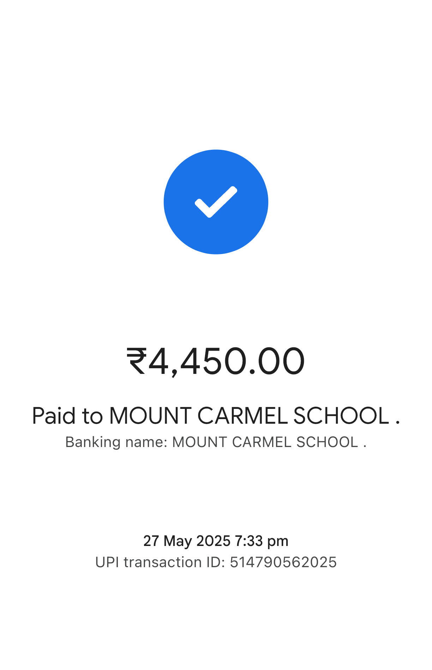Select the ₹4,450.00 payment amount

pyautogui.click(x=216, y=362)
